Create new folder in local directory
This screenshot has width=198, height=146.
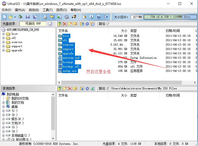[65, 88]
